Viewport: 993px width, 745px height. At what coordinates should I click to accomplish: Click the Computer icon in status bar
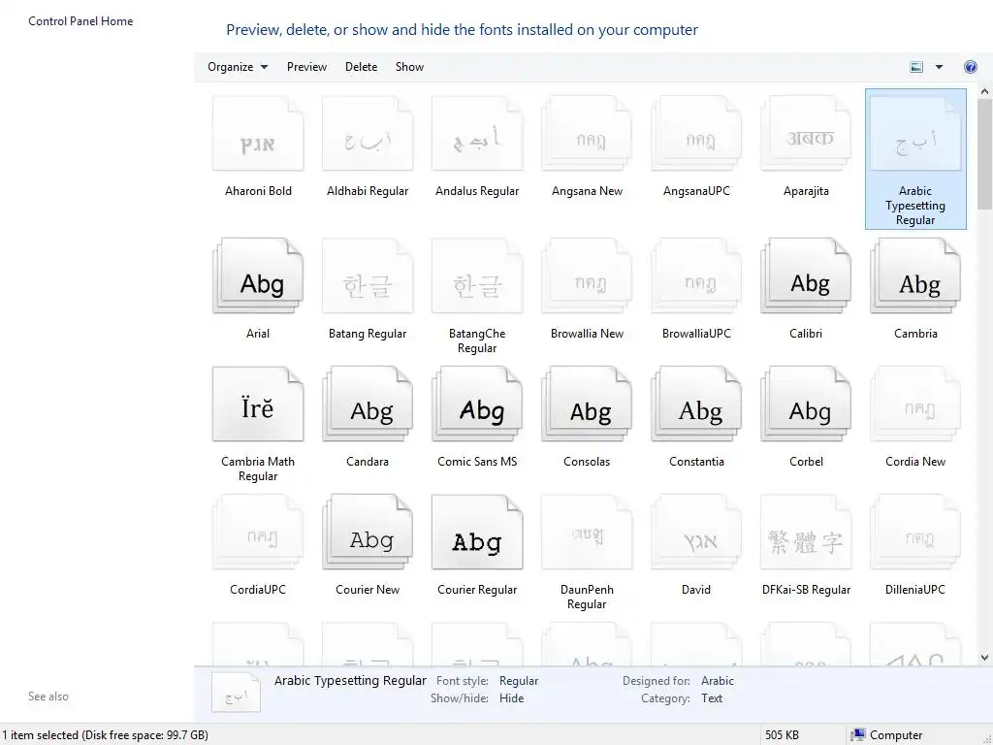click(x=858, y=735)
